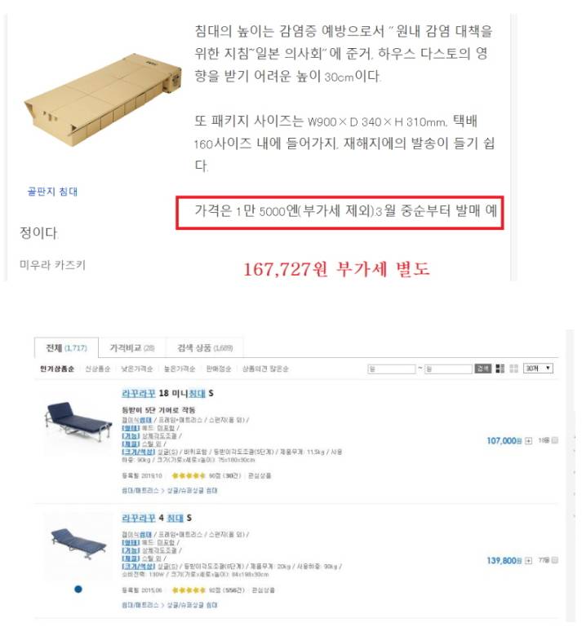Switch to grid view icon
The height and width of the screenshot is (627, 582).
513,369
